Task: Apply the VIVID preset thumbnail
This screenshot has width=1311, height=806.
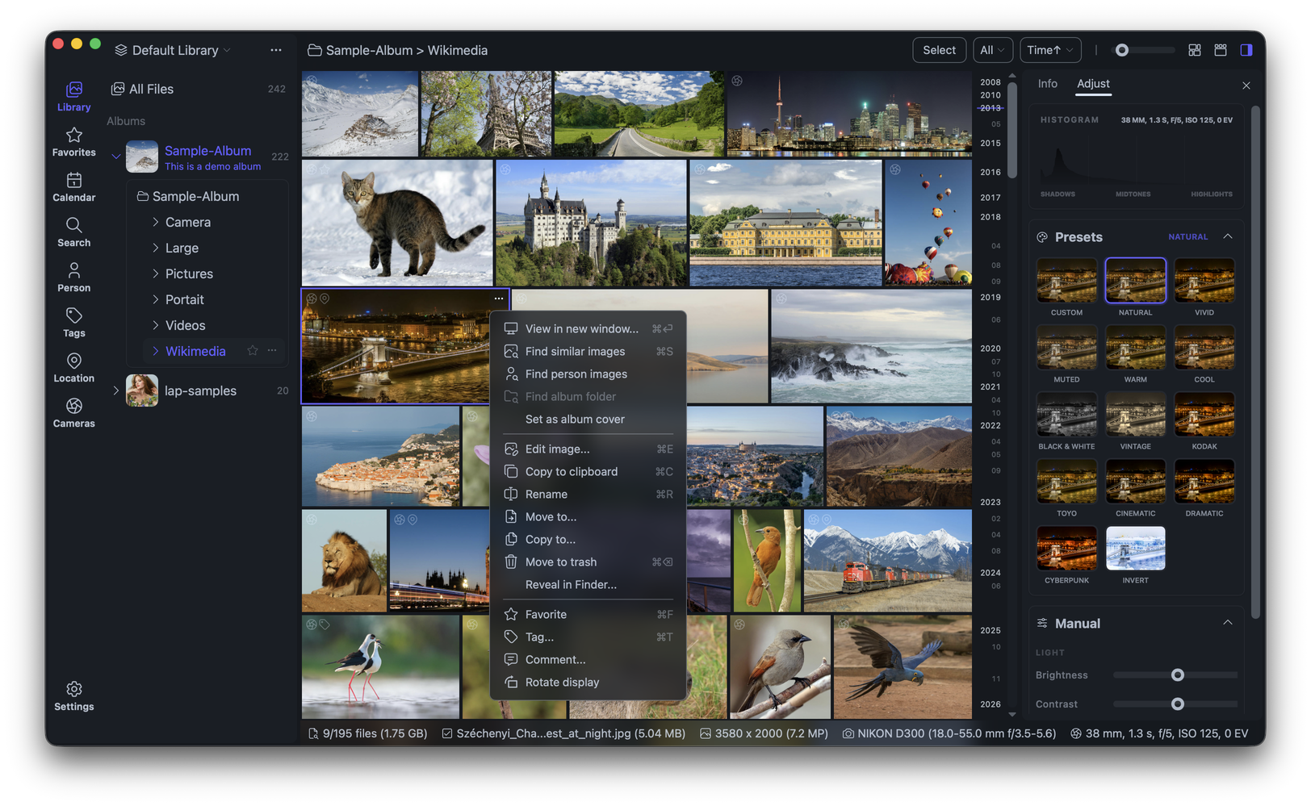Action: point(1204,282)
